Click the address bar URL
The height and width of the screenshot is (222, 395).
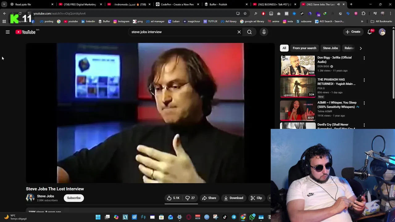(59, 14)
